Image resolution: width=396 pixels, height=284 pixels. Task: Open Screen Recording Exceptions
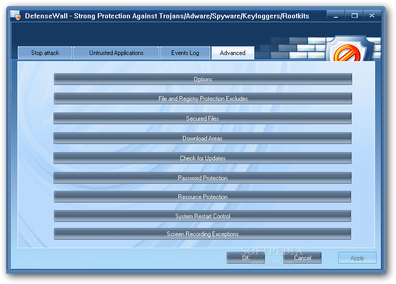[202, 234]
